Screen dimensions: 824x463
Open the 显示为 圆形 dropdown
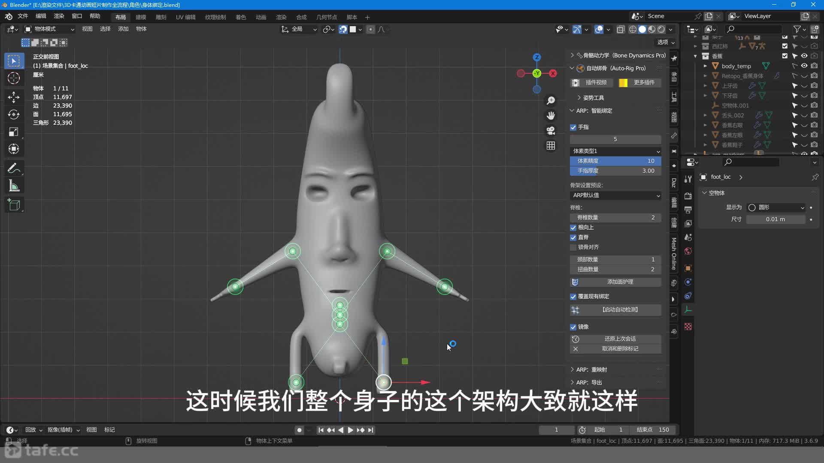[776, 207]
